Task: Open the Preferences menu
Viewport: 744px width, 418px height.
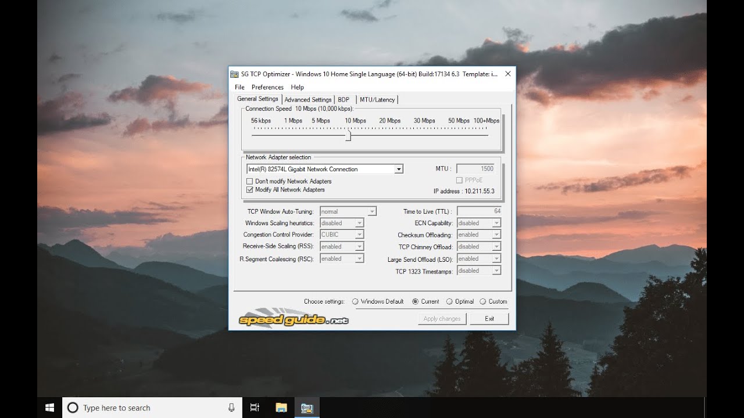Action: (x=267, y=87)
